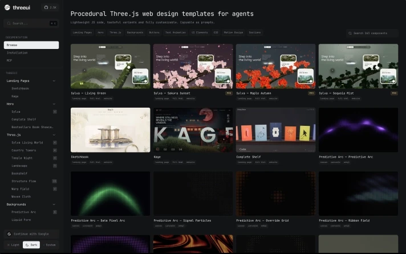Collapse the Hero section chevron

[x=54, y=104]
